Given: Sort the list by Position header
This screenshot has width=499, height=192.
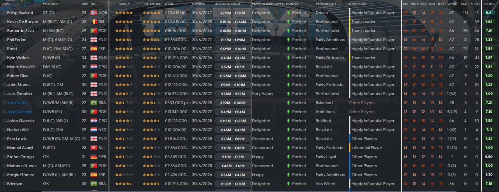Looking at the screenshot, I should tap(50, 3).
